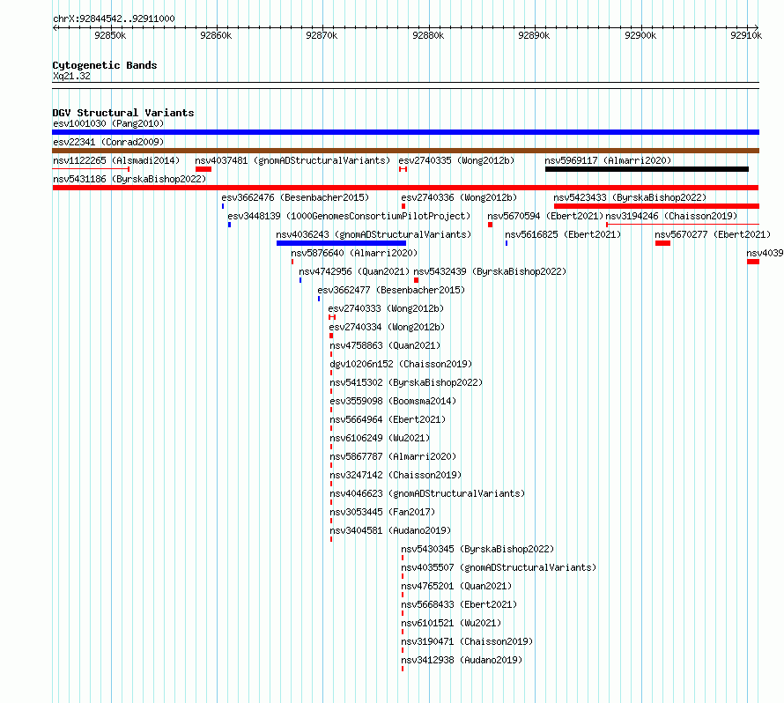The width and height of the screenshot is (784, 703).
Task: Click the red nsv4037481 gnomAD variant block
Action: click(x=203, y=169)
